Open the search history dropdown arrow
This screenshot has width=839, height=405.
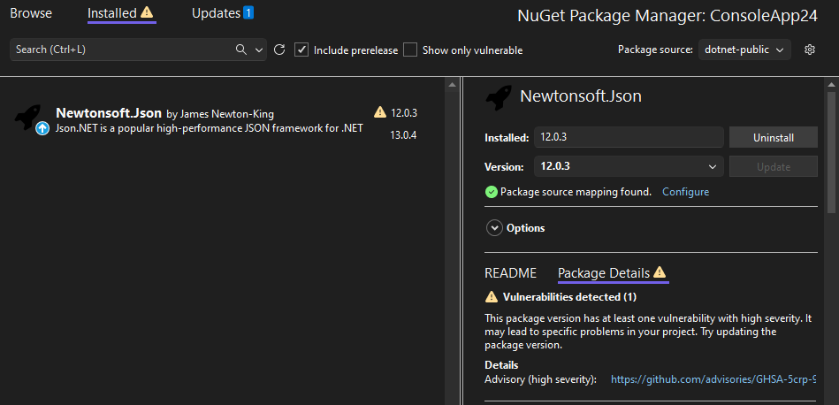click(x=259, y=50)
